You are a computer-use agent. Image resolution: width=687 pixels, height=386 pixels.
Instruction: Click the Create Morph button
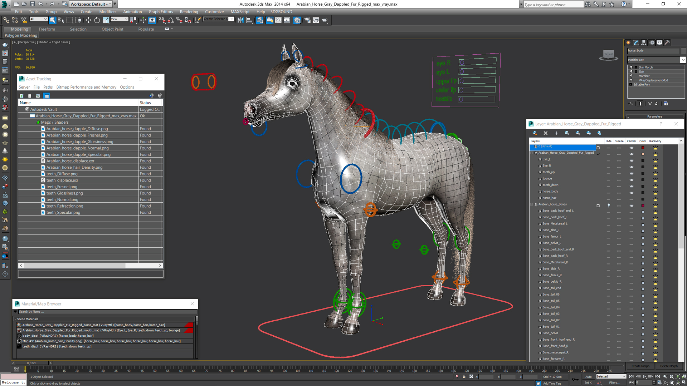point(640,366)
